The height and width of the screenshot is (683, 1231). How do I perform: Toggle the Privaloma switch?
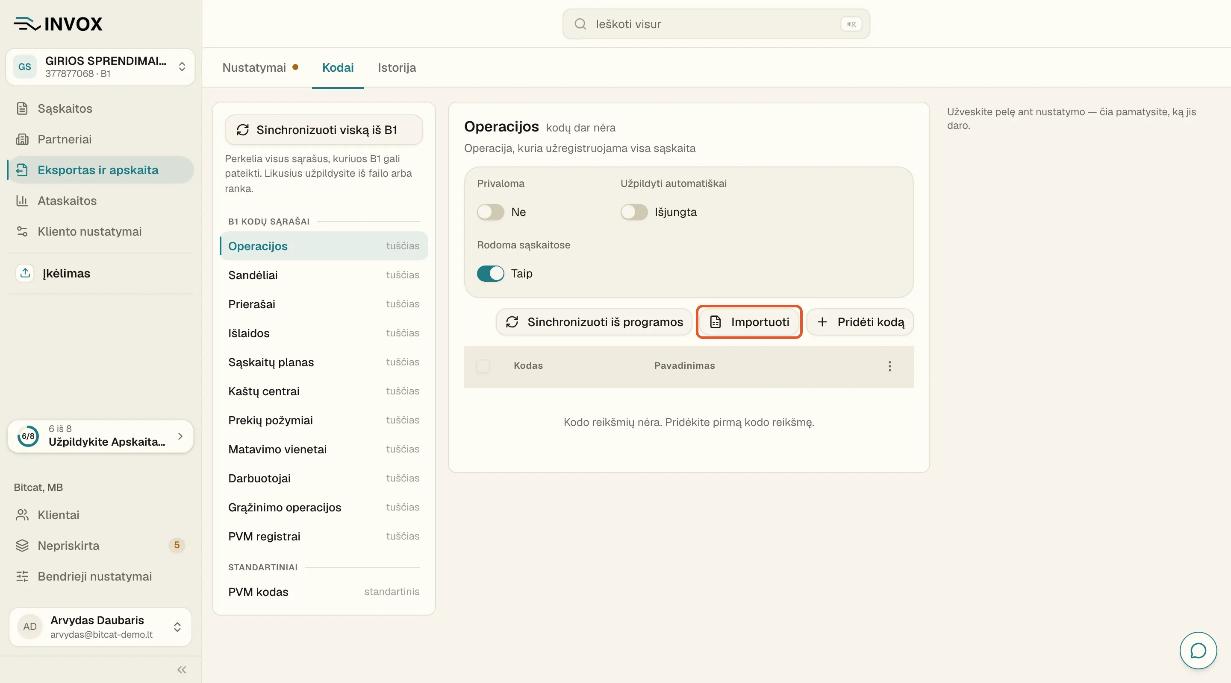(x=490, y=212)
